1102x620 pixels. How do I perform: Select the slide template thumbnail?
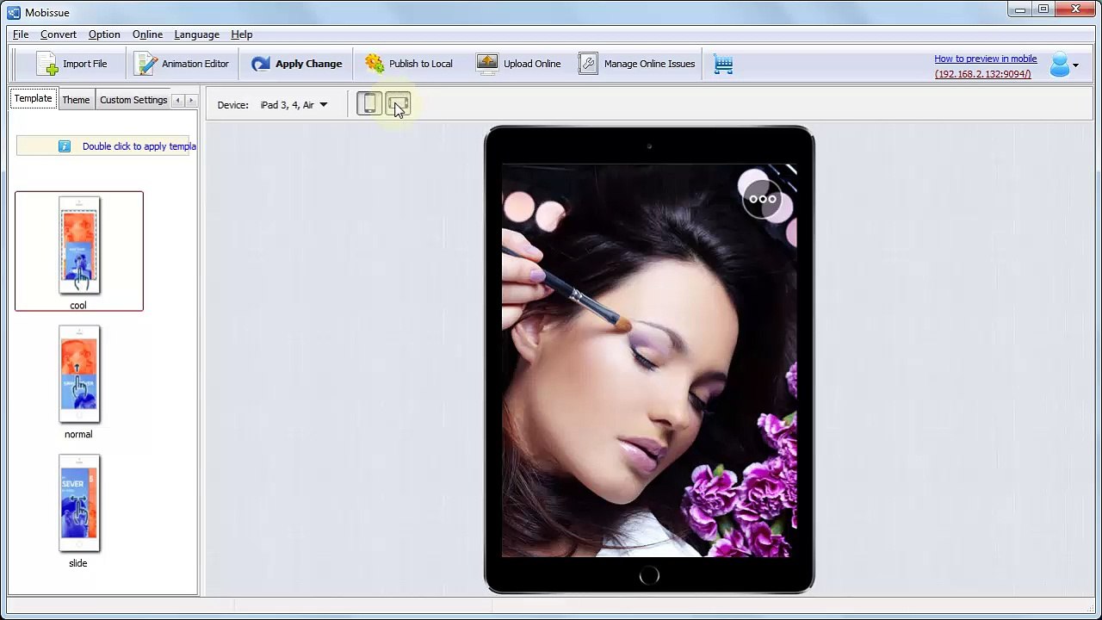79,503
